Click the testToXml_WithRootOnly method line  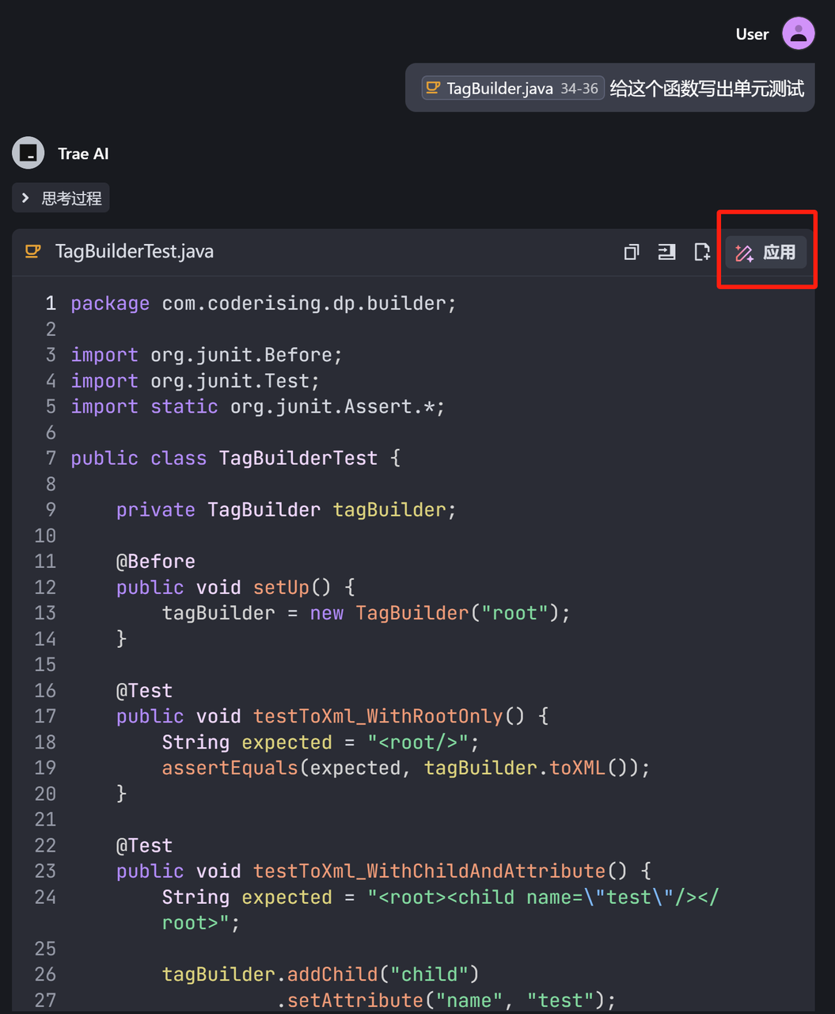(332, 716)
